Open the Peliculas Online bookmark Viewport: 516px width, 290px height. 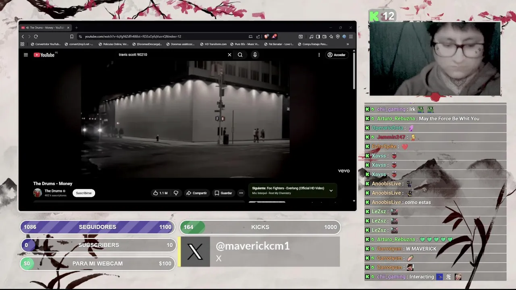point(113,44)
